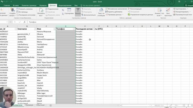Click Группировать button
This screenshot has height=108, width=193.
(180, 9)
